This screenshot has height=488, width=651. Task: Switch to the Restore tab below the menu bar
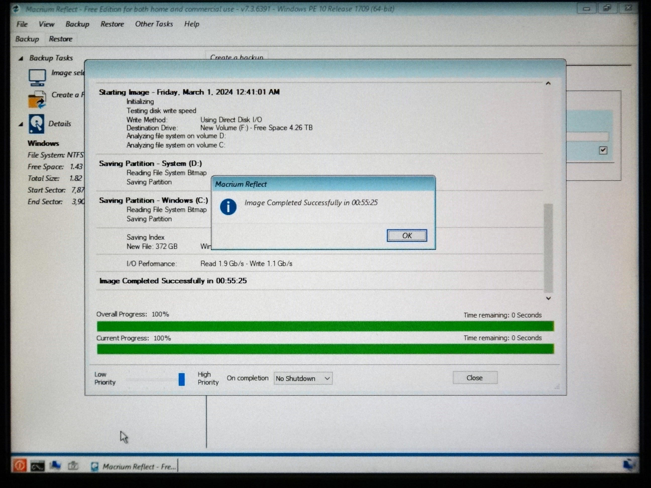click(x=61, y=39)
